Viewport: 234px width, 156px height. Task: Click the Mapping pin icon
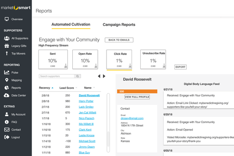pyautogui.click(x=7, y=80)
